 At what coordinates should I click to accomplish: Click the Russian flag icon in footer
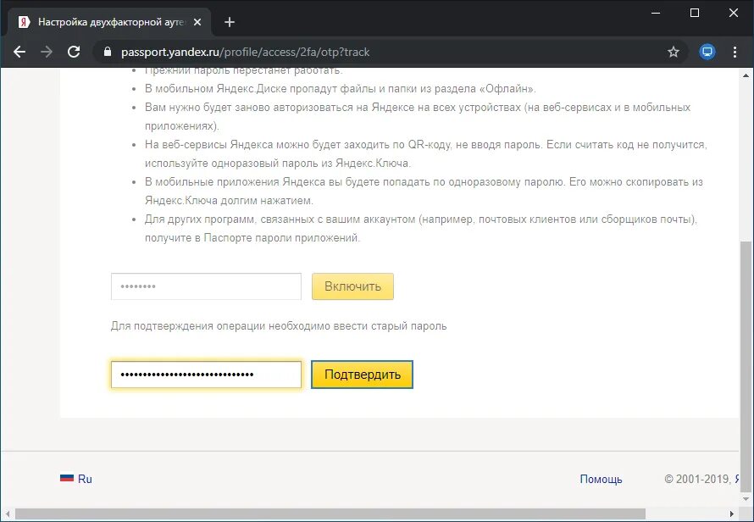pyautogui.click(x=67, y=478)
